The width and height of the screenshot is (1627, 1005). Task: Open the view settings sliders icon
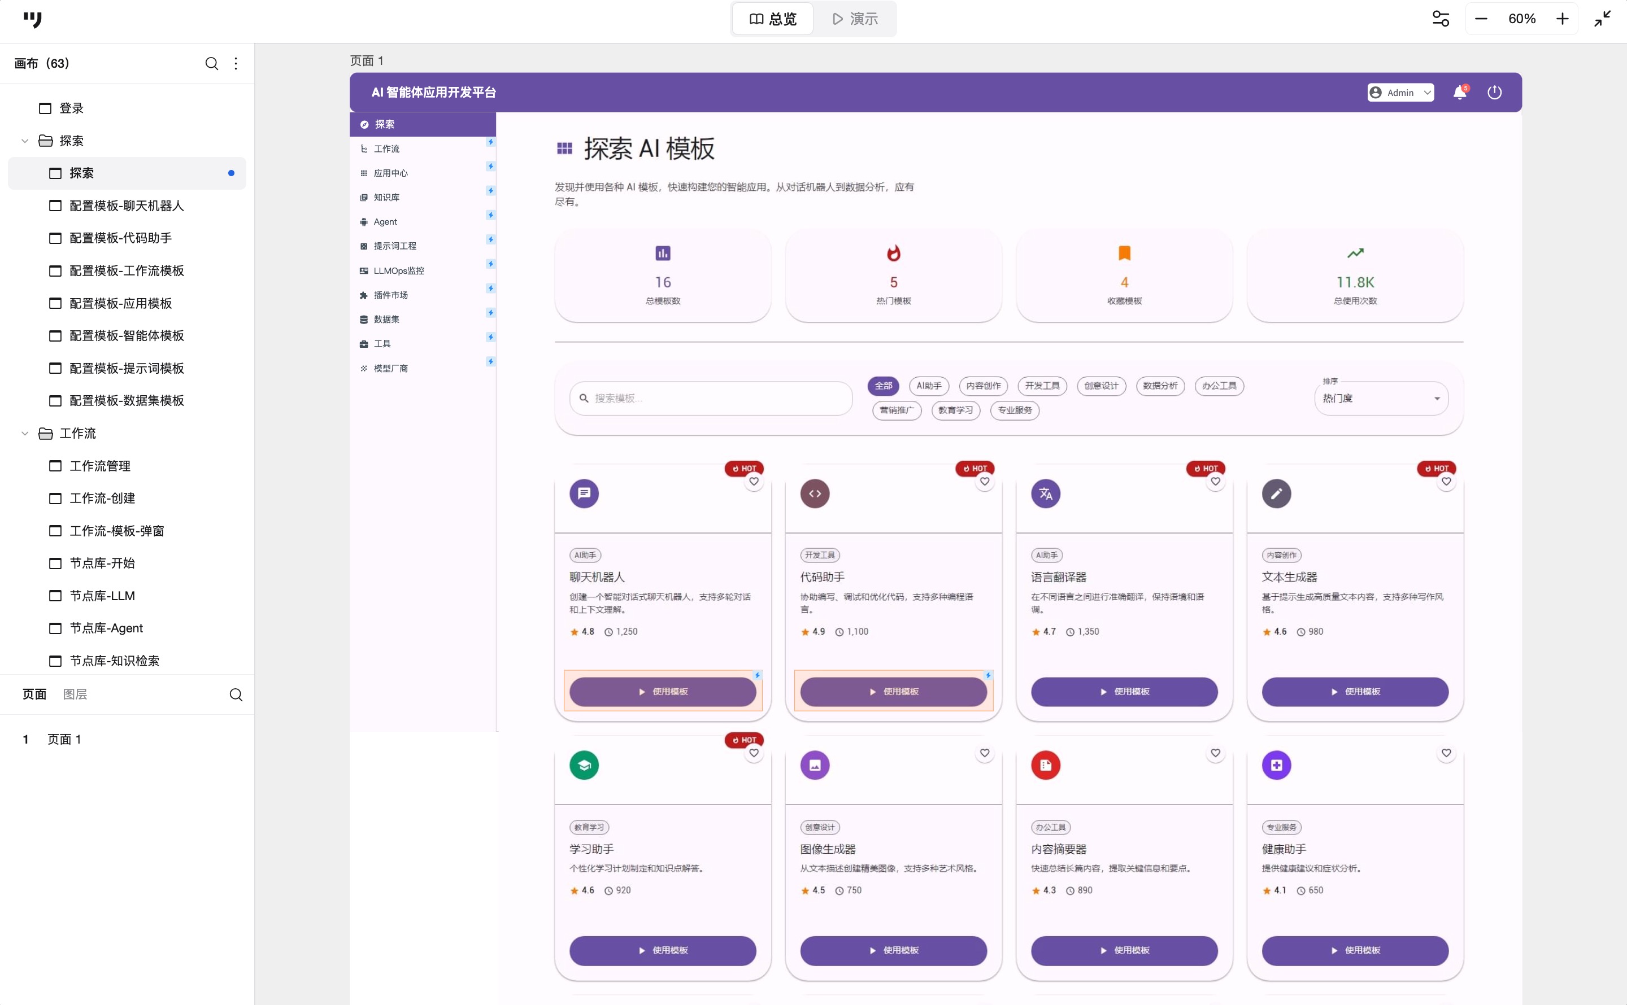(1440, 19)
